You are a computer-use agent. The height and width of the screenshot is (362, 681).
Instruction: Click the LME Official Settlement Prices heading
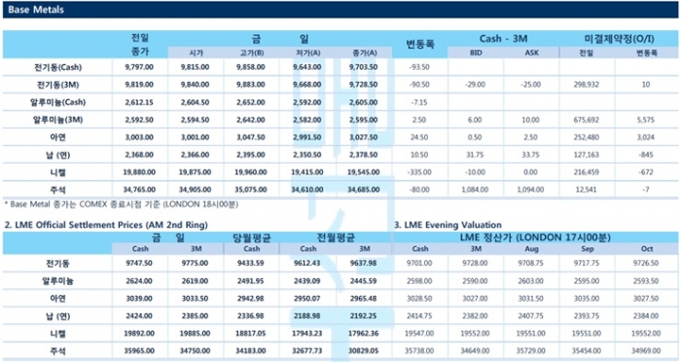click(106, 225)
